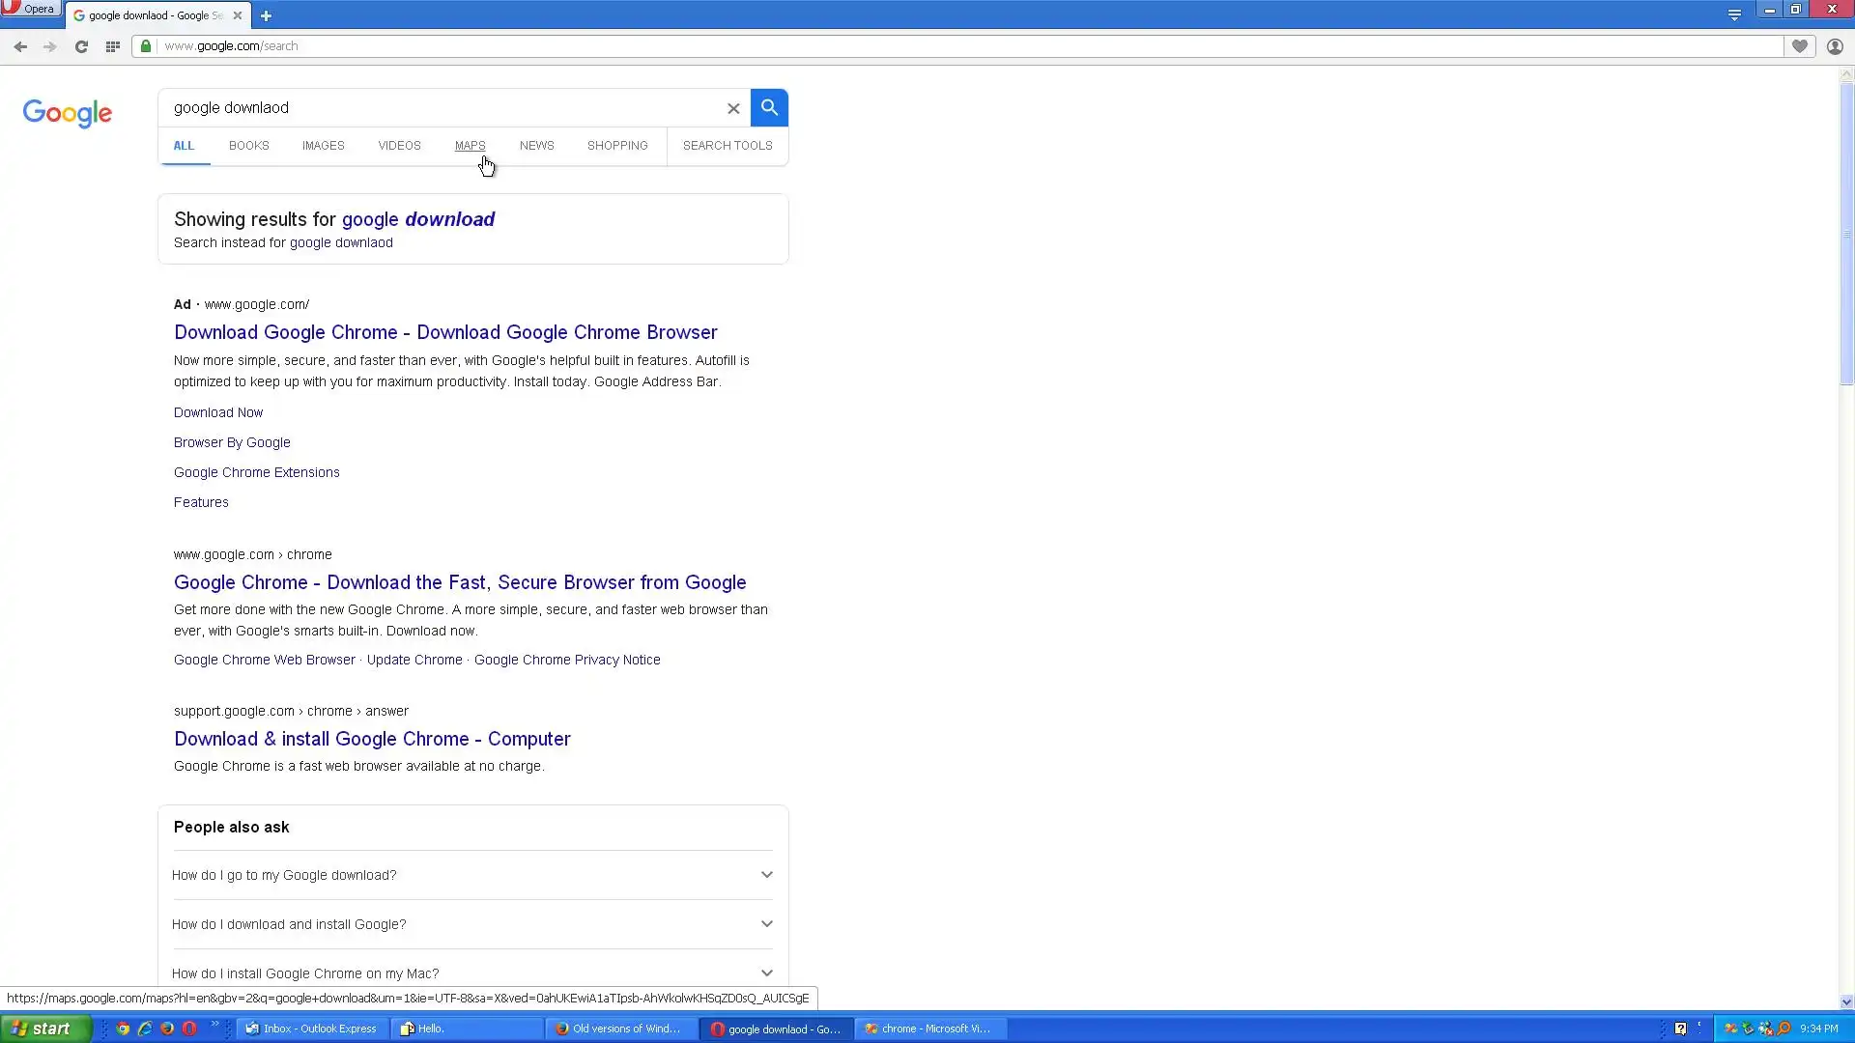This screenshot has height=1043, width=1855.
Task: Open Speed Dial grid icon
Action: 112,46
